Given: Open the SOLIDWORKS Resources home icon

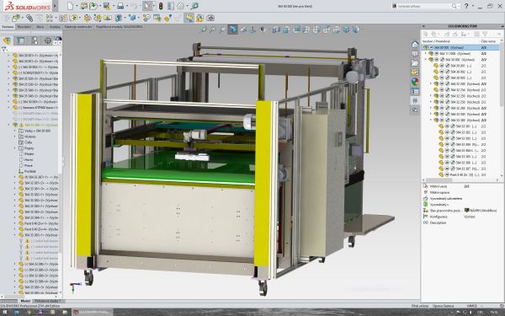Looking at the screenshot, I should click(415, 45).
